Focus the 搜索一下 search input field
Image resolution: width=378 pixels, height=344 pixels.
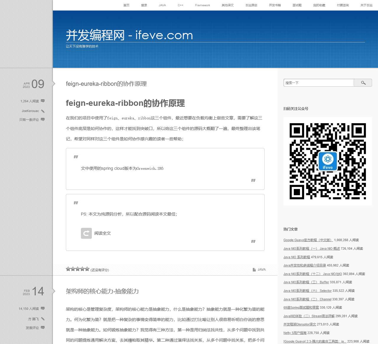point(318,83)
